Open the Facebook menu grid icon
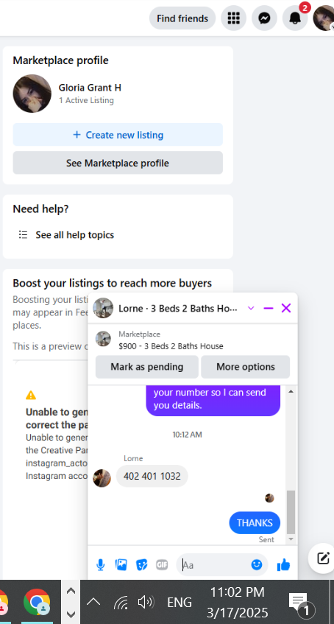 [234, 18]
